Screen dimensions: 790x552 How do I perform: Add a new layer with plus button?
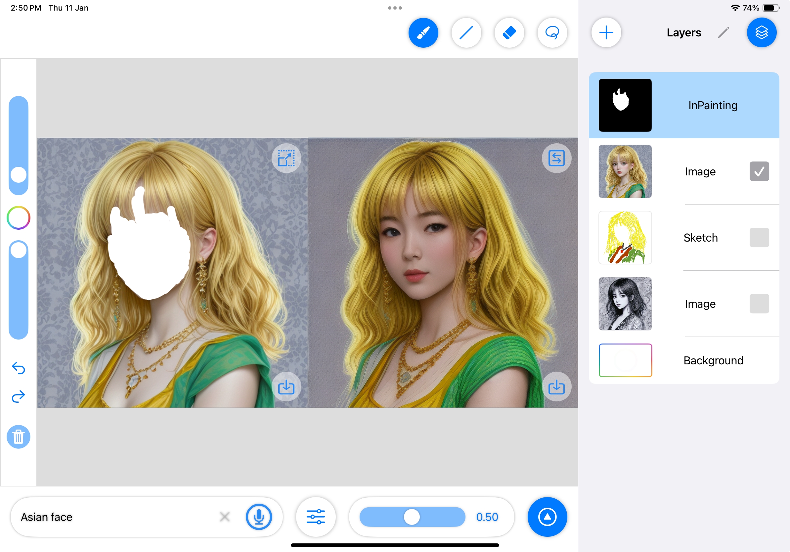coord(606,33)
